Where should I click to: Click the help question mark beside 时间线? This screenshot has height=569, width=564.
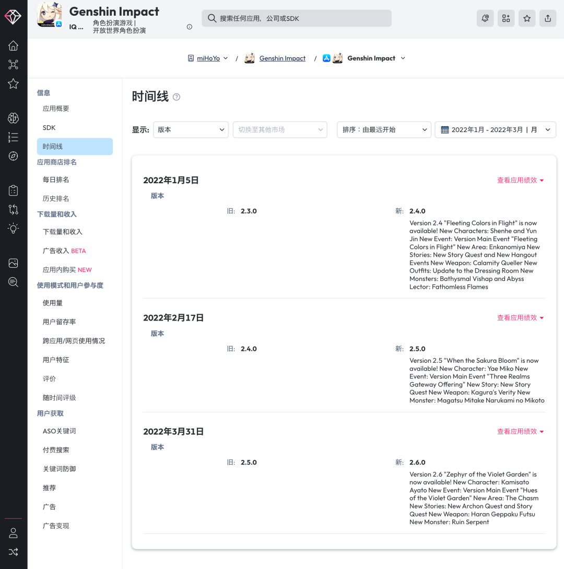[177, 97]
